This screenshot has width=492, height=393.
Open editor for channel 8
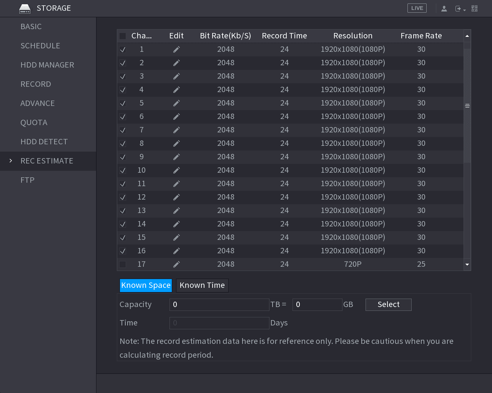point(176,144)
